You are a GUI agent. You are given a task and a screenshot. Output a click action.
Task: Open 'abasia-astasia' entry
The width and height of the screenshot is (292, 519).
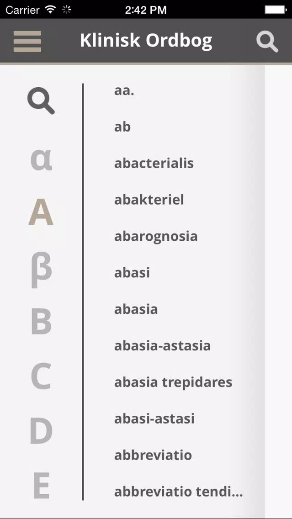coord(162,346)
